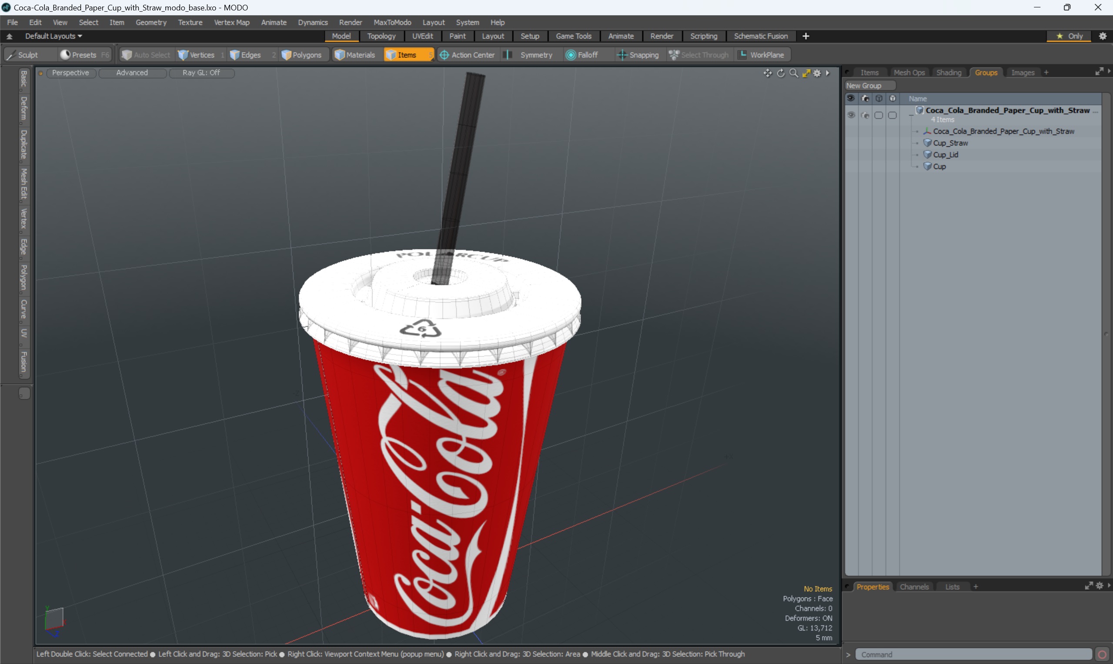1113x664 pixels.
Task: Select the Cup mesh item
Action: tap(939, 166)
